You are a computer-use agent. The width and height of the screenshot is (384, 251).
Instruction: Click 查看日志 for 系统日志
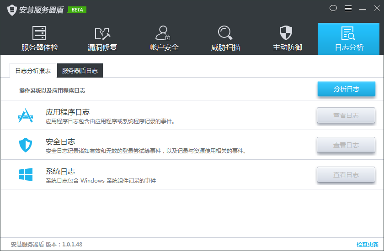(346, 175)
